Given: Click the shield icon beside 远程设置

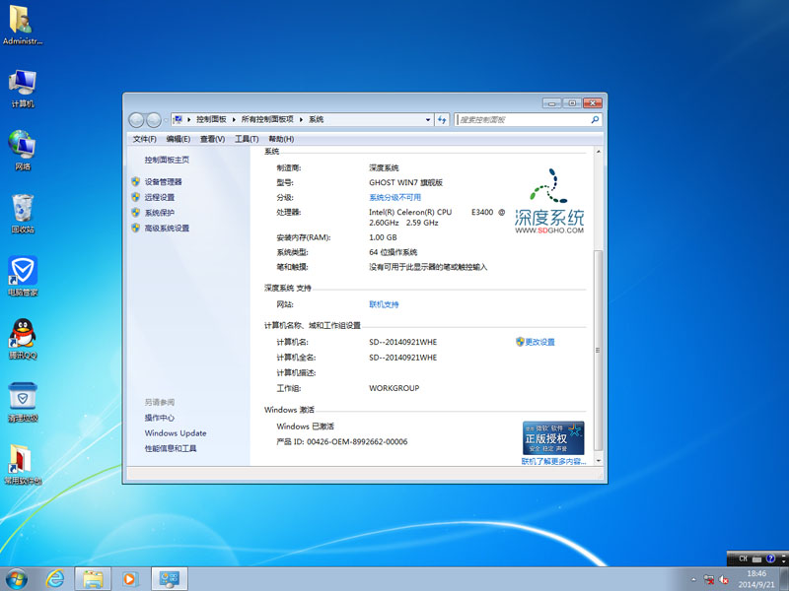Looking at the screenshot, I should point(135,197).
